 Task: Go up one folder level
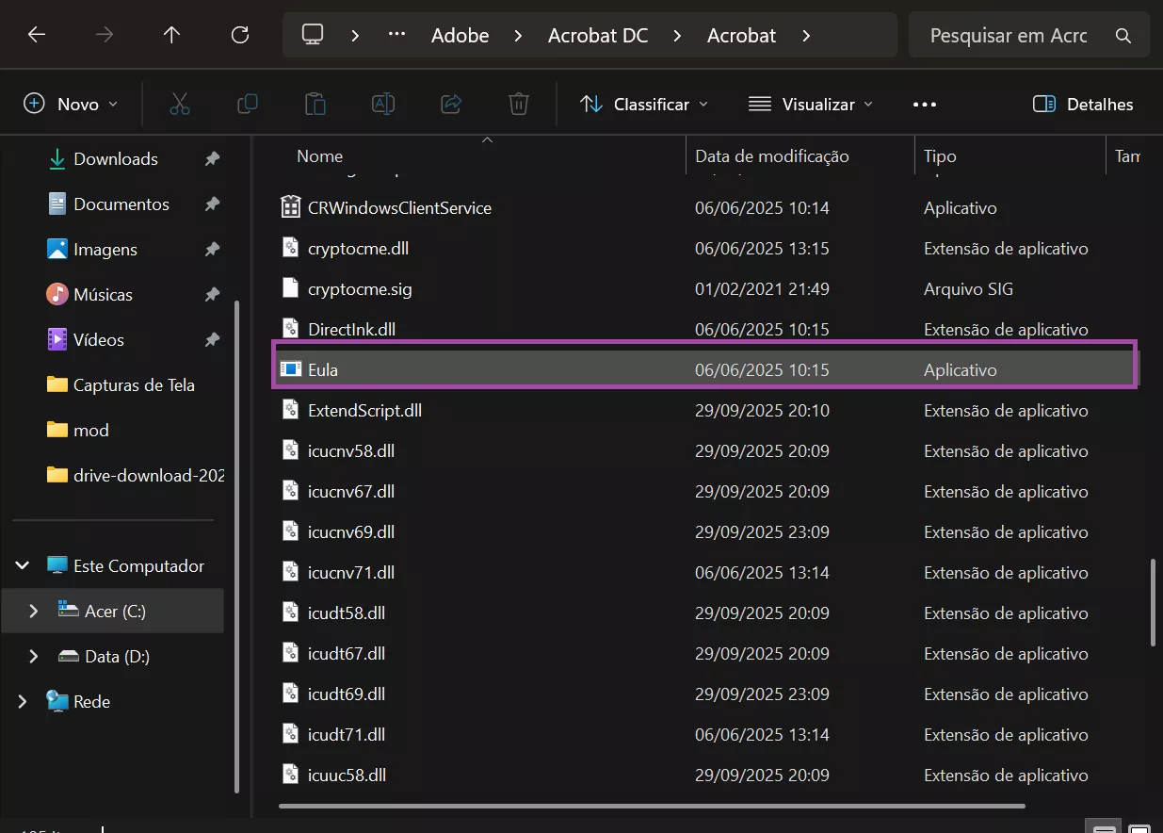click(x=171, y=36)
